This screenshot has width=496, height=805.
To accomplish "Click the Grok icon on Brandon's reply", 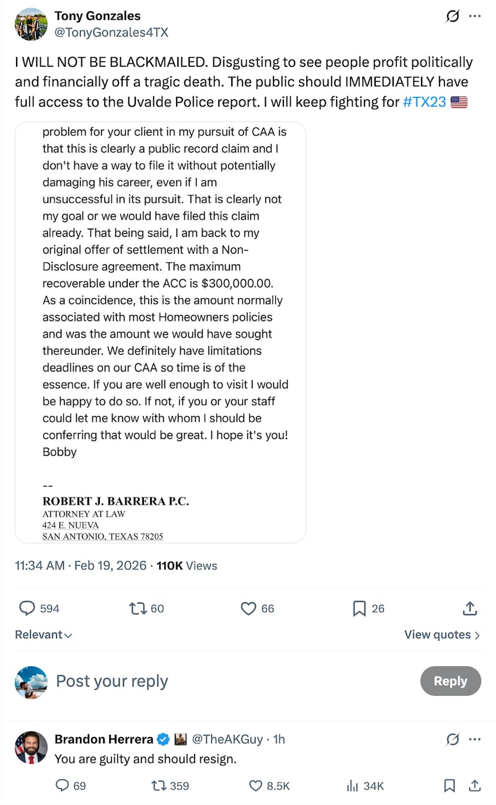I will coord(452,739).
